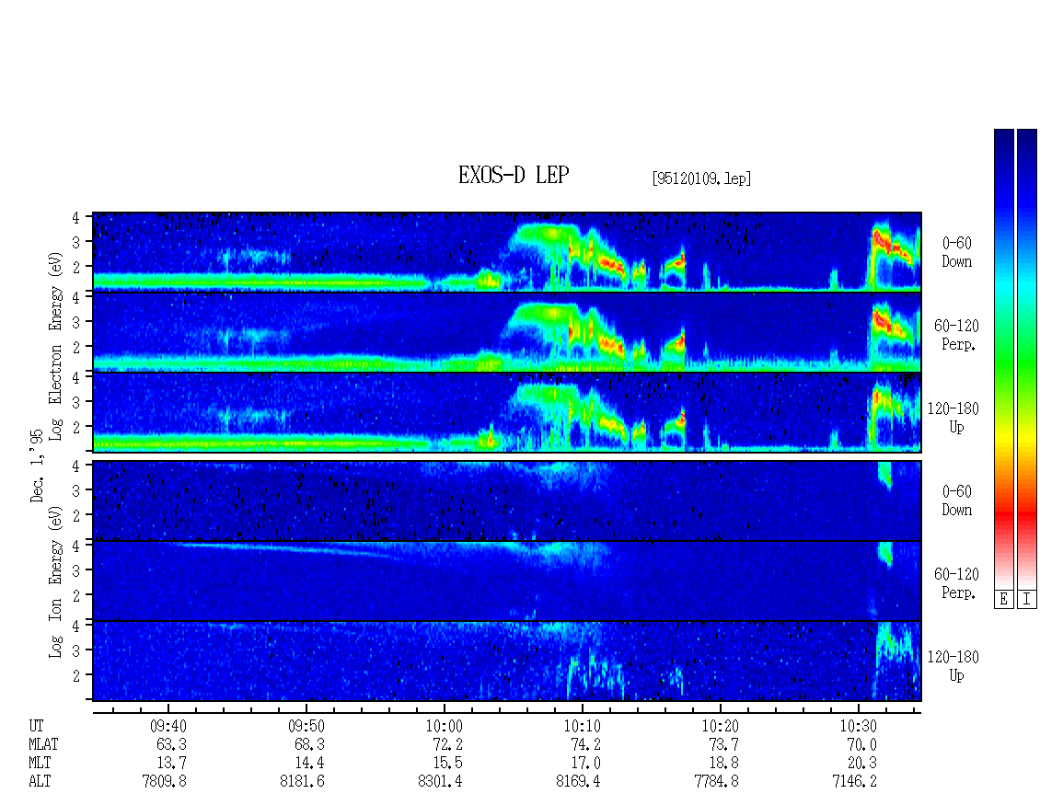Viewport: 1040px width, 805px height.
Task: Click the Log Electron Energy (eV) axis label
Action: (x=55, y=346)
